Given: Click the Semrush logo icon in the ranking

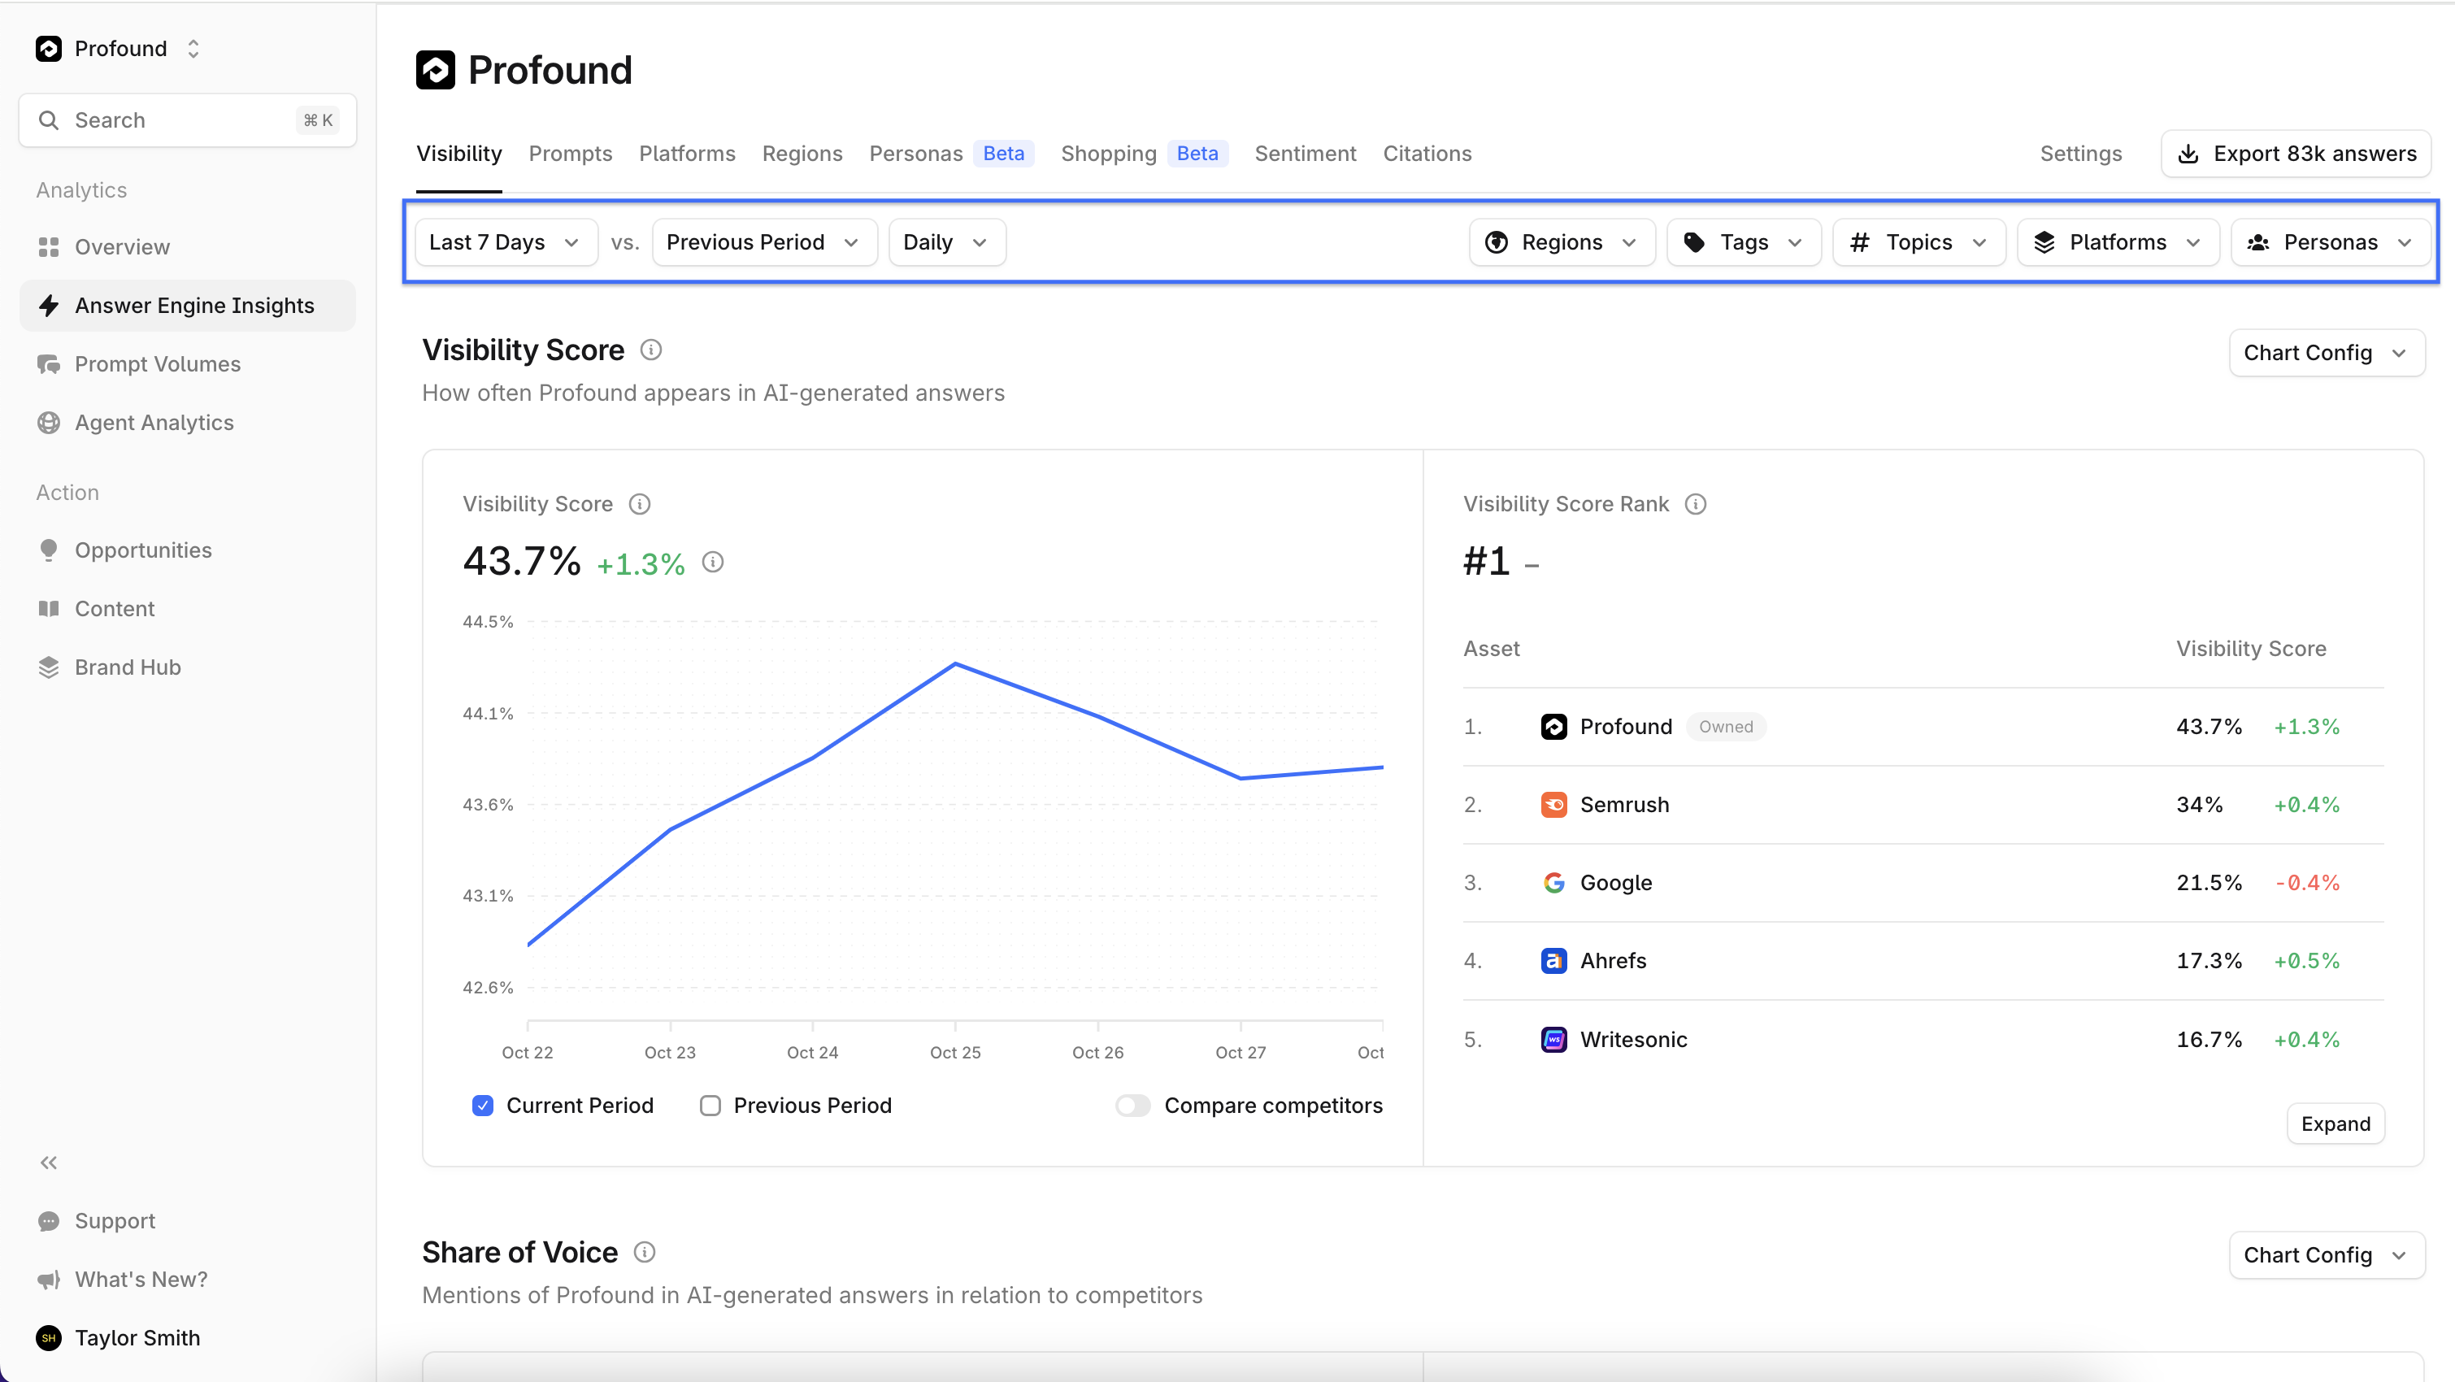Looking at the screenshot, I should [x=1553, y=805].
